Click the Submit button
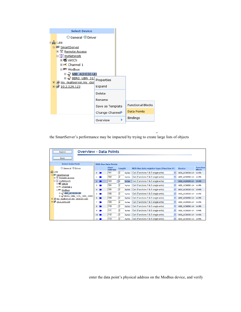The width and height of the screenshot is (241, 312). pos(62,152)
